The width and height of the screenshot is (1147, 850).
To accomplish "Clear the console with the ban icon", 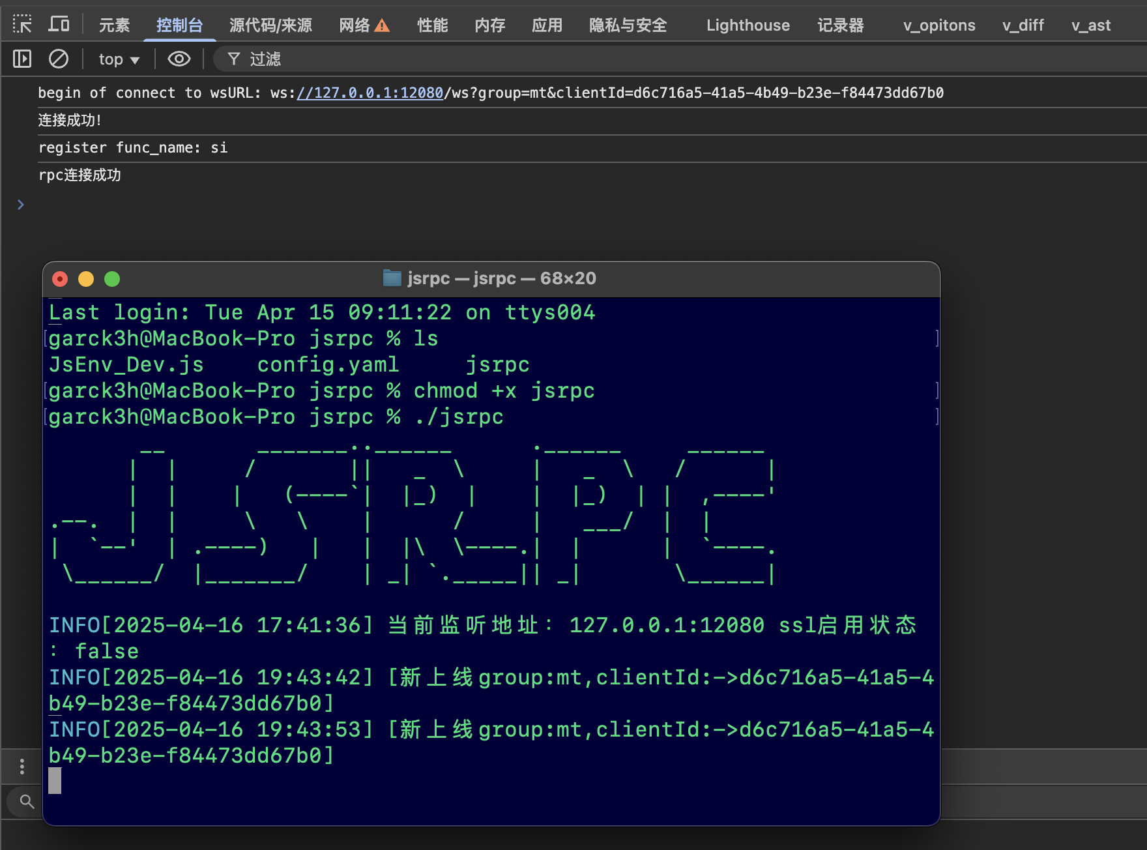I will pyautogui.click(x=59, y=59).
